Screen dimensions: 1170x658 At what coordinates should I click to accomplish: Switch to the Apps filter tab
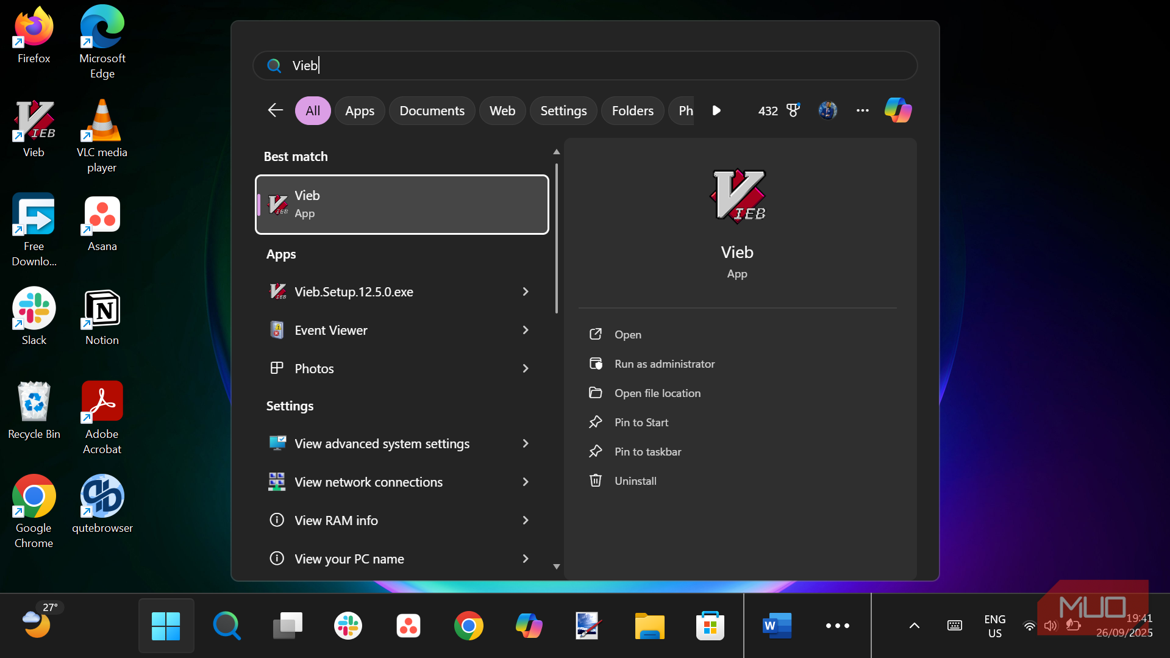(x=360, y=110)
